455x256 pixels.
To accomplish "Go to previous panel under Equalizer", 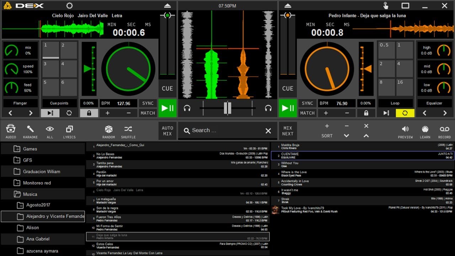I will 424,113.
